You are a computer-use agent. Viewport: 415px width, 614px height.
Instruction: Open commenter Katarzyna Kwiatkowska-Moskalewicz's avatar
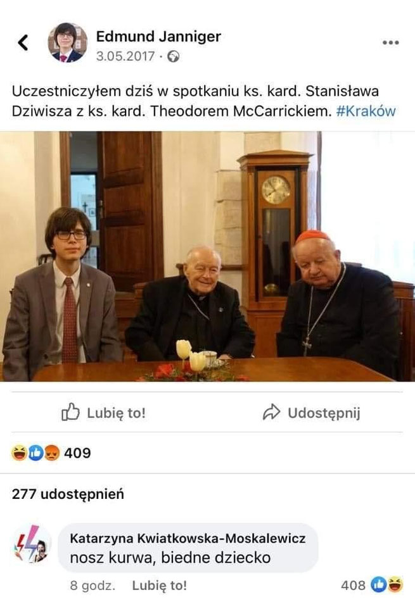coord(31,544)
